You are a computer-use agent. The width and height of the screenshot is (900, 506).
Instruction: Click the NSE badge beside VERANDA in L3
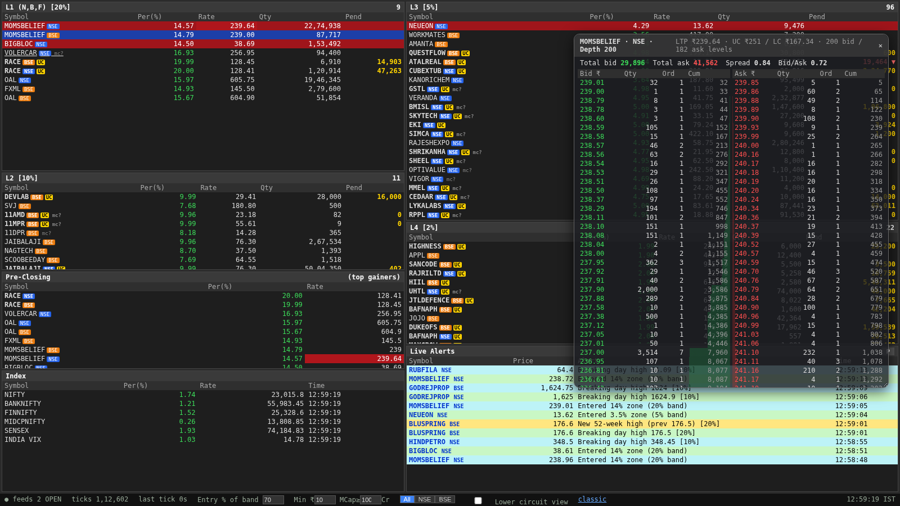[445, 98]
